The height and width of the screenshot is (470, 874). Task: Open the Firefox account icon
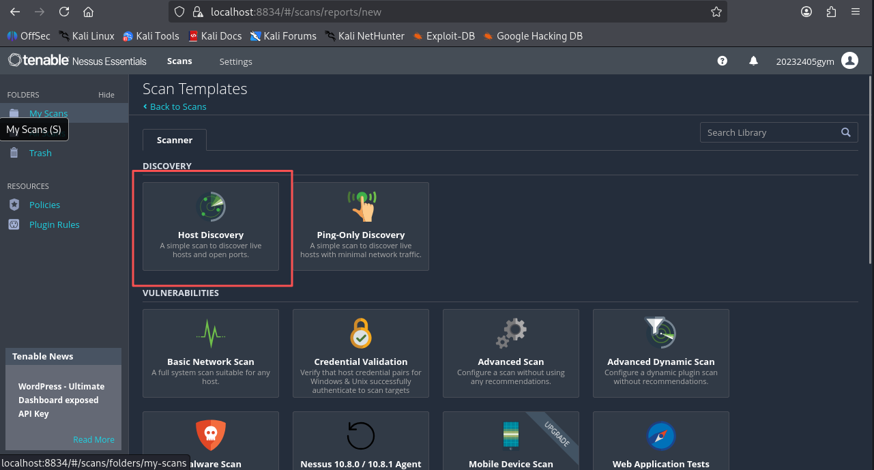click(806, 12)
